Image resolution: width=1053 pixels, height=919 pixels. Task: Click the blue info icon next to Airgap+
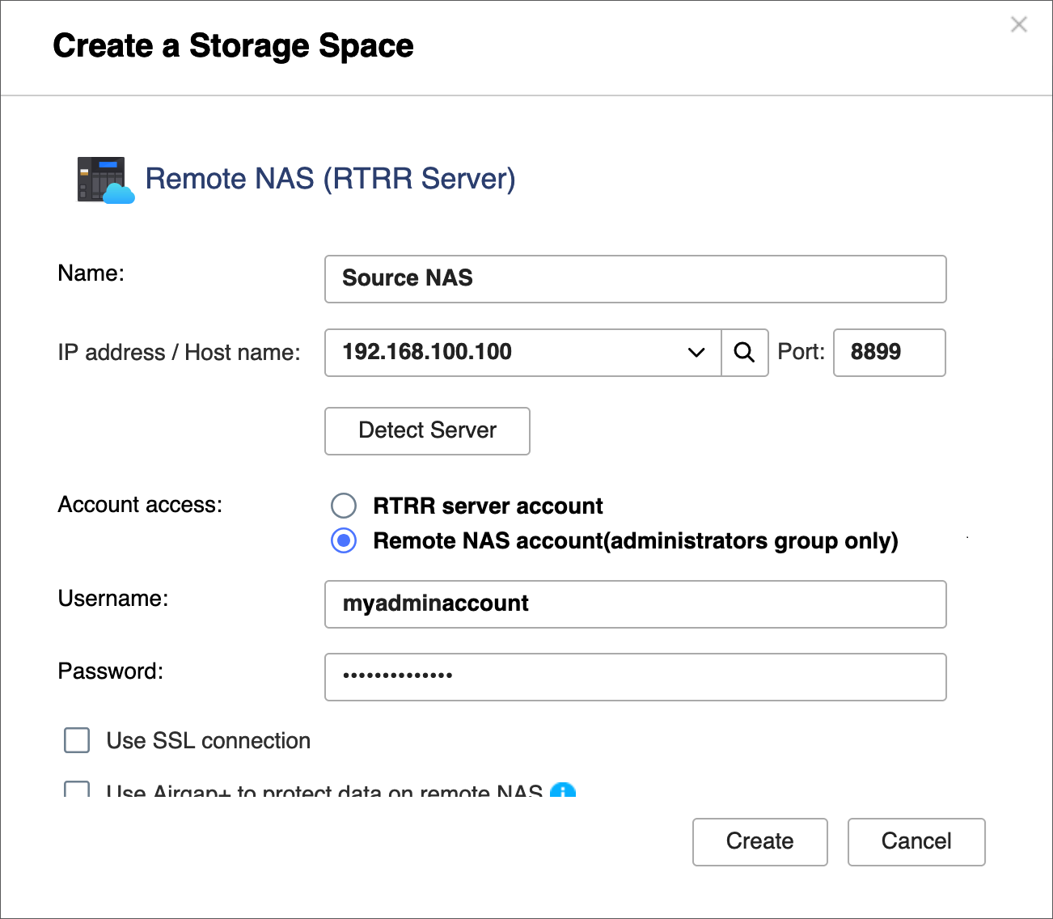pyautogui.click(x=562, y=791)
